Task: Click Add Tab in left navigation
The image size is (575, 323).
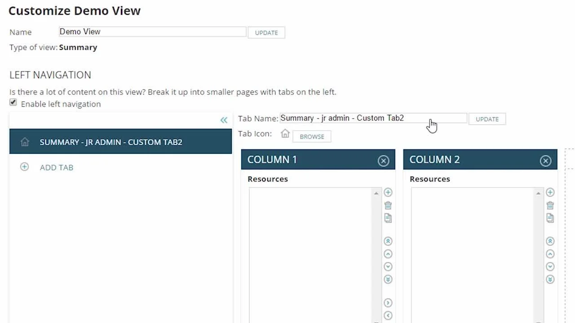Action: tap(56, 167)
